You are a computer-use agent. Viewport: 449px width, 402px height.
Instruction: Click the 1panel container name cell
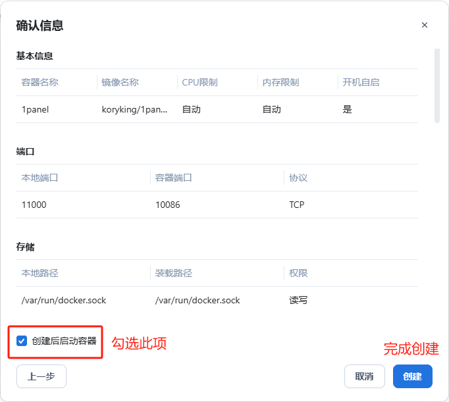(35, 109)
